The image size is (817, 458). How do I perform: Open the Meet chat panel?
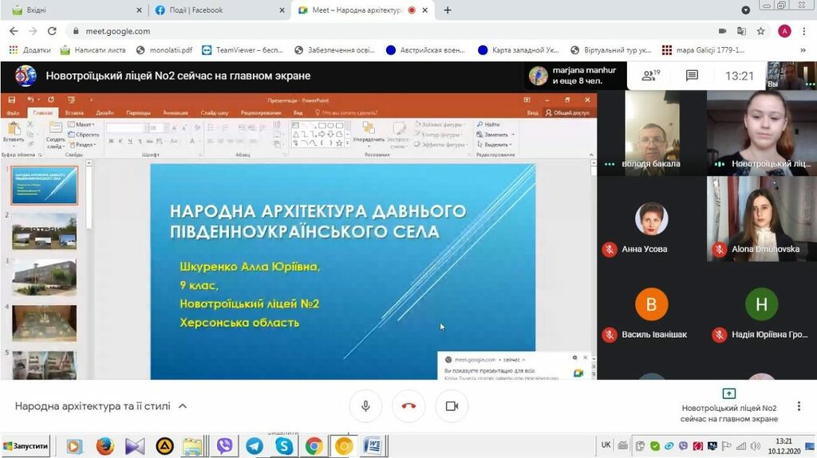pos(692,76)
